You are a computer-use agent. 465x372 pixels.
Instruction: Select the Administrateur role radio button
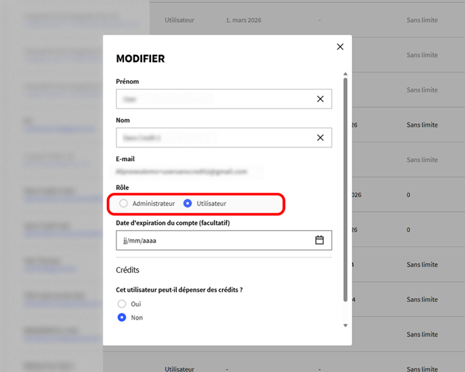pos(123,203)
